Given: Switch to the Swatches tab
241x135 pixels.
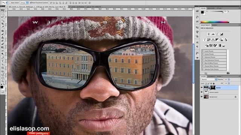Looking at the screenshot, I should [211, 8].
